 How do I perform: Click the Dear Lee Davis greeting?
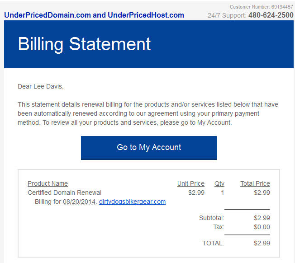coord(41,86)
